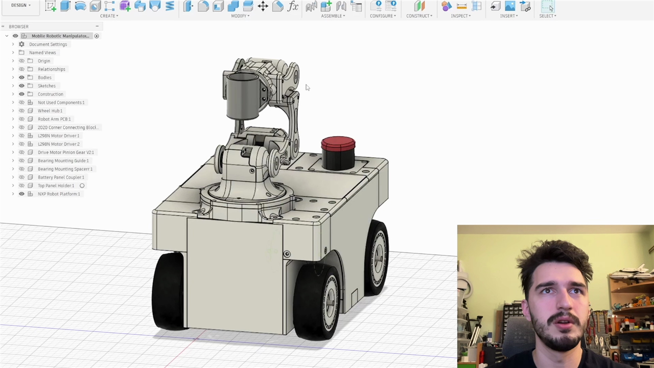Open Change Parameters (fx) dialog
This screenshot has width=654, height=368.
click(293, 6)
